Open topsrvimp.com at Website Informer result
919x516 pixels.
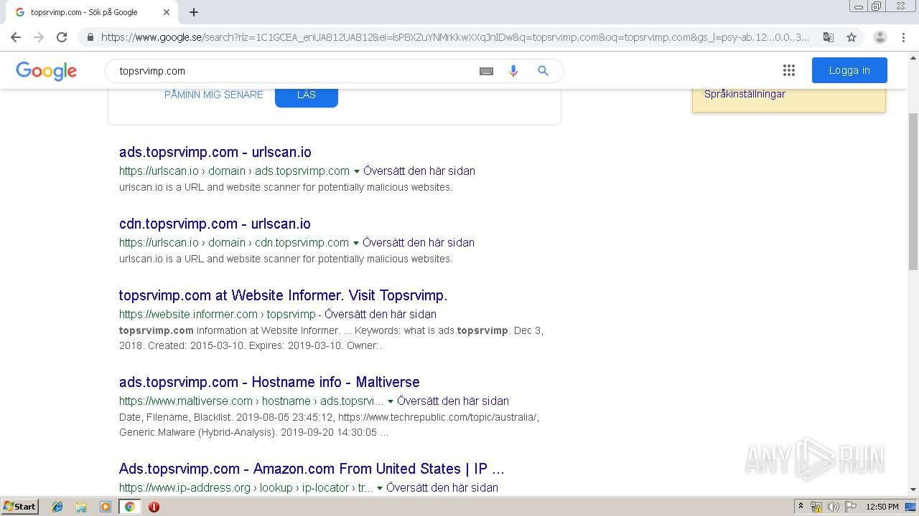pos(283,295)
